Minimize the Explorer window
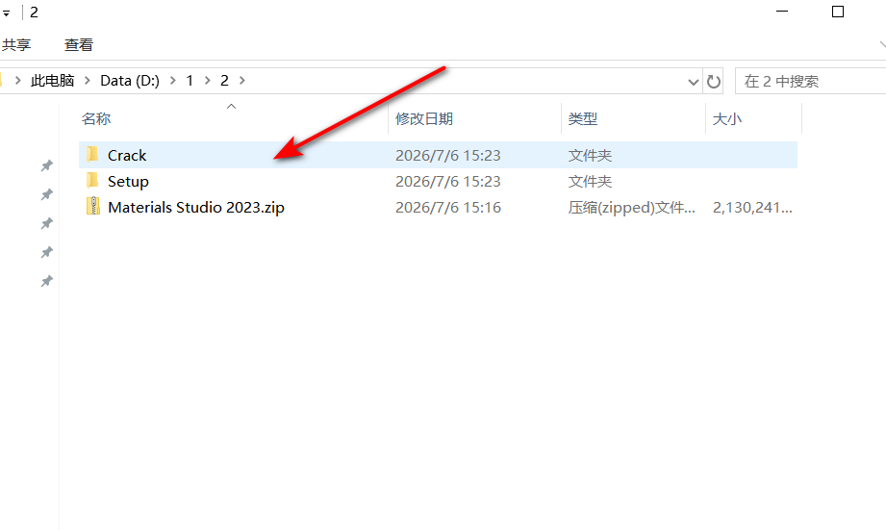The height and width of the screenshot is (530, 886). click(x=782, y=12)
